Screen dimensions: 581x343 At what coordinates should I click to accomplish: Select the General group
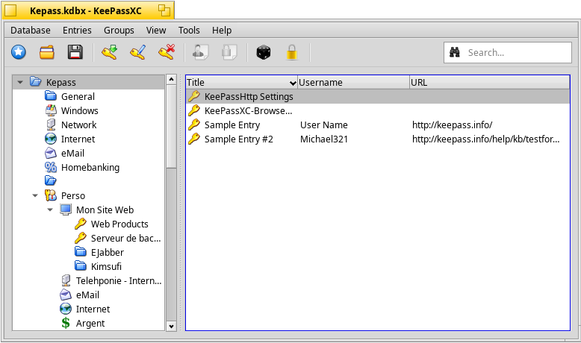coord(78,97)
